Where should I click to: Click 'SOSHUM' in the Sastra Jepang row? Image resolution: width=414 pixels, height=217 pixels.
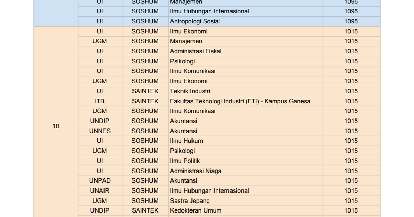click(x=145, y=200)
